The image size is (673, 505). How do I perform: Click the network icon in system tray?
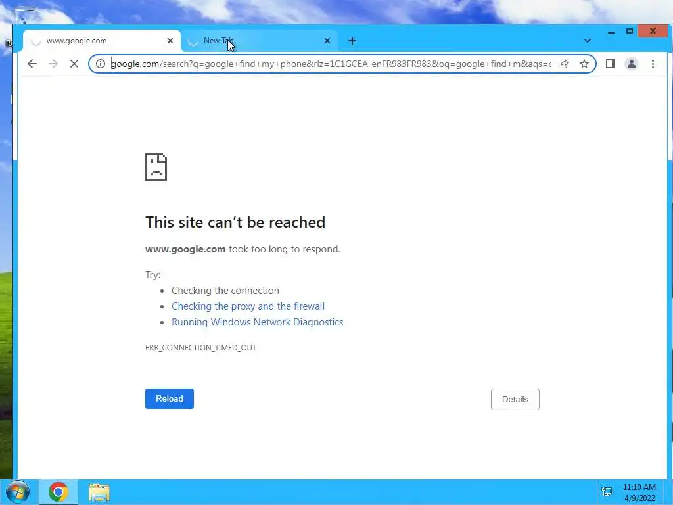click(x=607, y=492)
